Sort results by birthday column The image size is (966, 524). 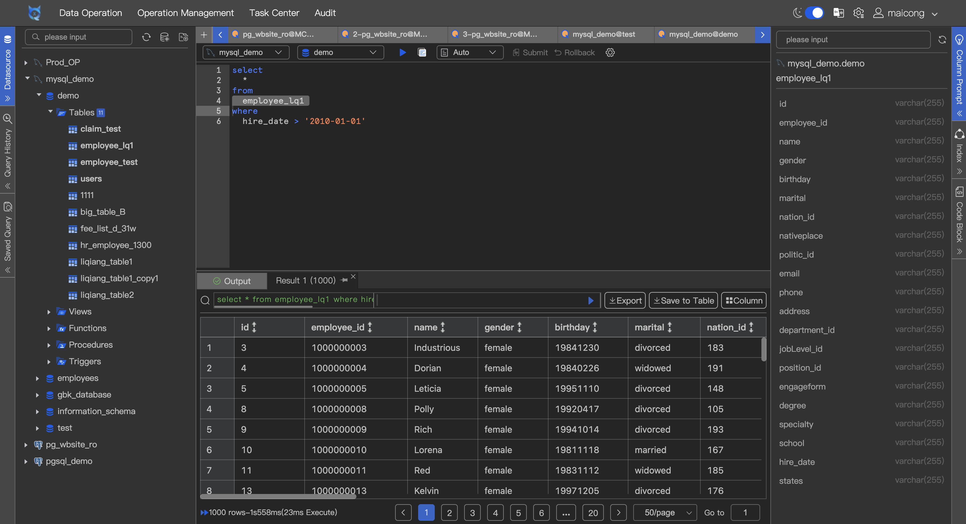tap(595, 327)
